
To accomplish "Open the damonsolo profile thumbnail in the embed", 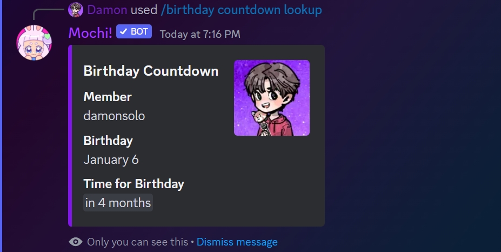I will click(x=271, y=98).
